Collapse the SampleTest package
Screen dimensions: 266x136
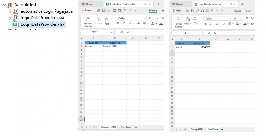pyautogui.click(x=4, y=5)
